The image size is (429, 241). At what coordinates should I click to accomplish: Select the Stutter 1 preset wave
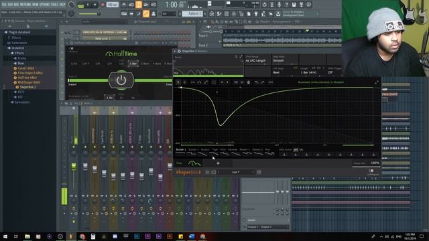click(x=180, y=152)
